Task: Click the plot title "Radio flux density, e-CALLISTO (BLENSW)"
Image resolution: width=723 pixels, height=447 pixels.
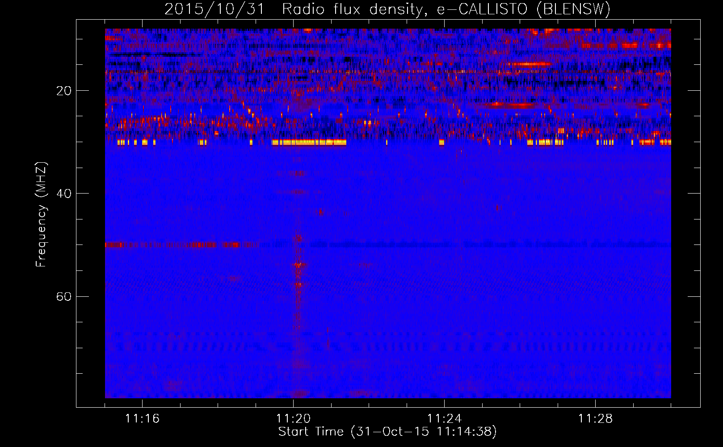Action: tap(446, 9)
